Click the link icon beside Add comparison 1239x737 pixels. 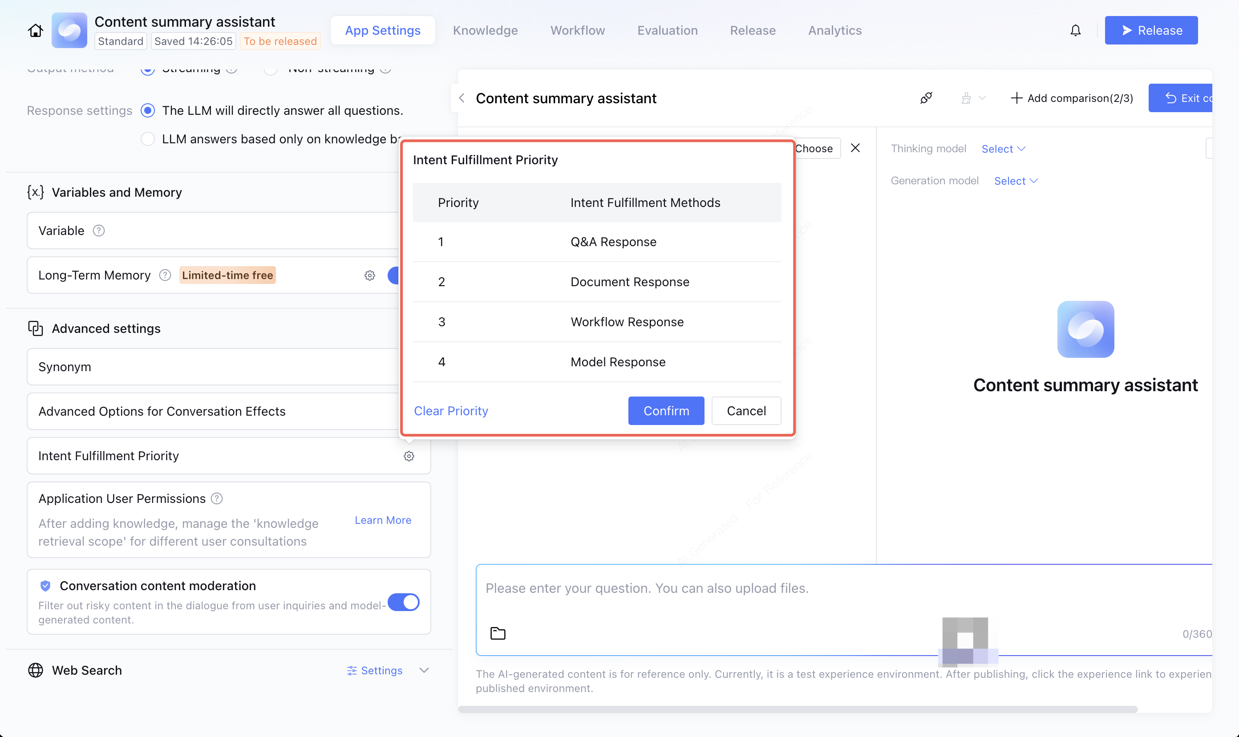(x=926, y=98)
